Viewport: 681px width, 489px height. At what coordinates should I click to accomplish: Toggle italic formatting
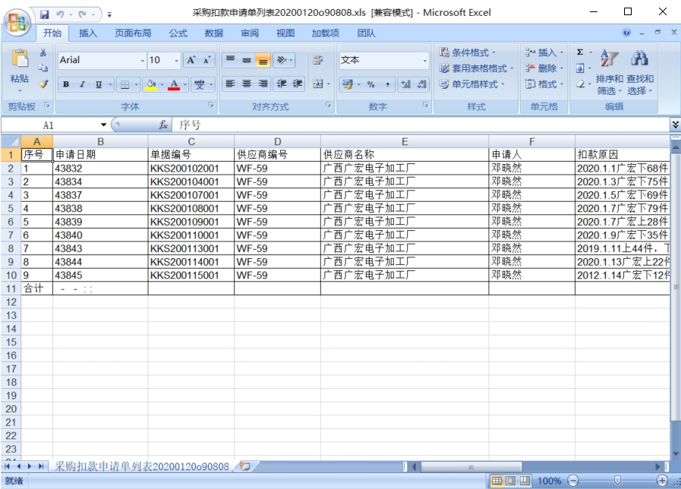click(82, 84)
